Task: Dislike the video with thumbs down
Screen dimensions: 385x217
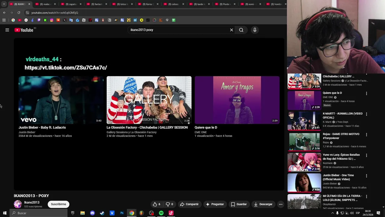Action: tap(170, 204)
